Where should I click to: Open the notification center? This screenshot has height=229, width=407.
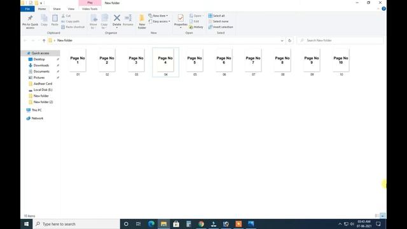(x=378, y=224)
